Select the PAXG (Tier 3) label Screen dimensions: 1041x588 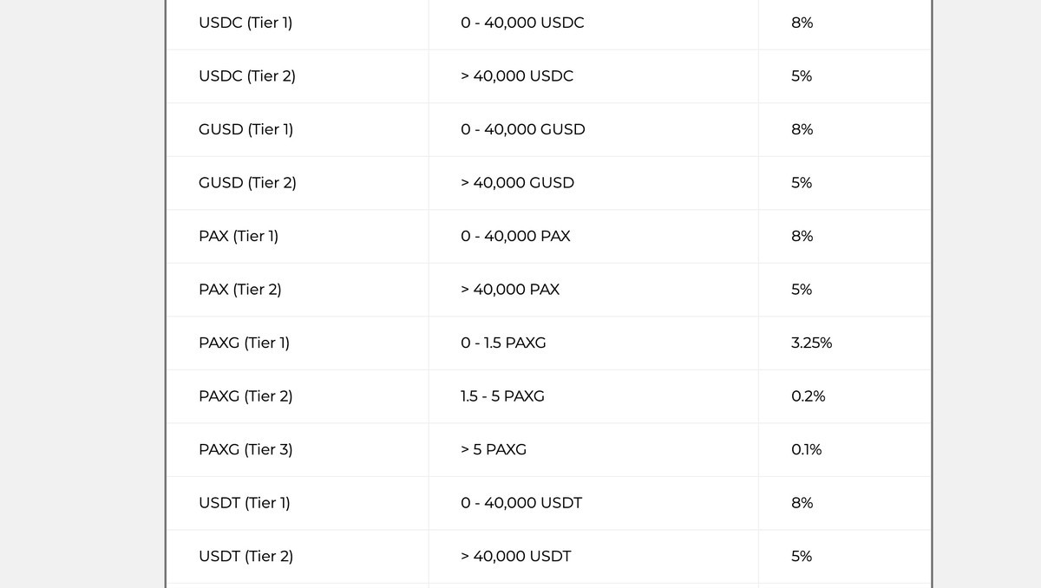click(x=246, y=449)
